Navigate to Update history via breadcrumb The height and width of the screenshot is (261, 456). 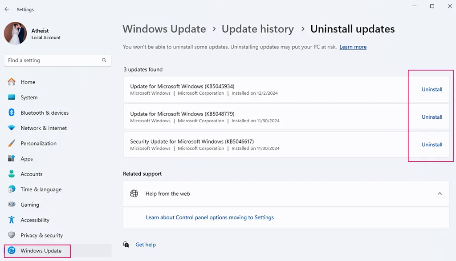point(257,29)
